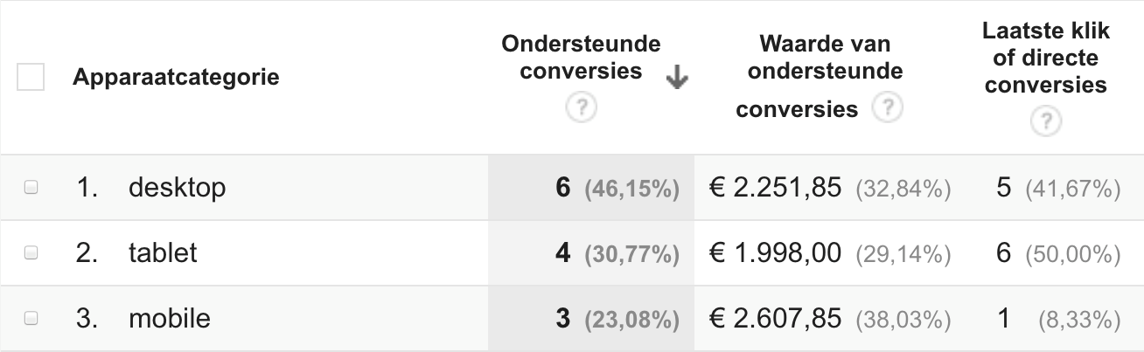This screenshot has height=352, width=1144.
Task: Check the desktop row checkbox
Action: pos(31,187)
